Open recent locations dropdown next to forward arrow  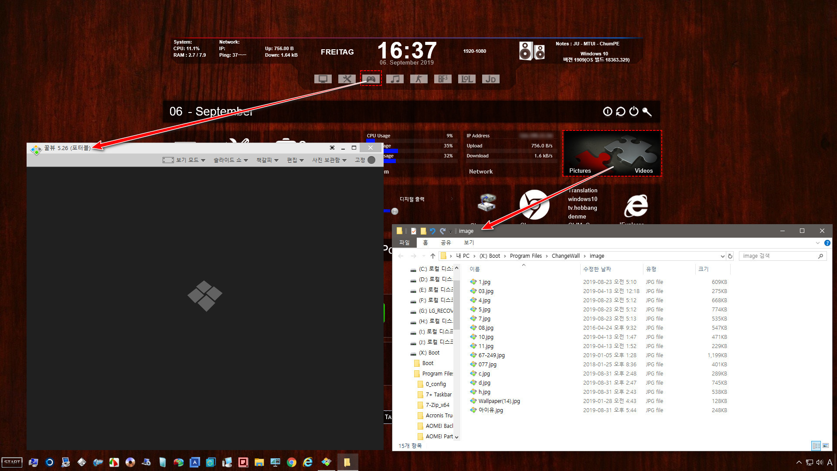423,256
